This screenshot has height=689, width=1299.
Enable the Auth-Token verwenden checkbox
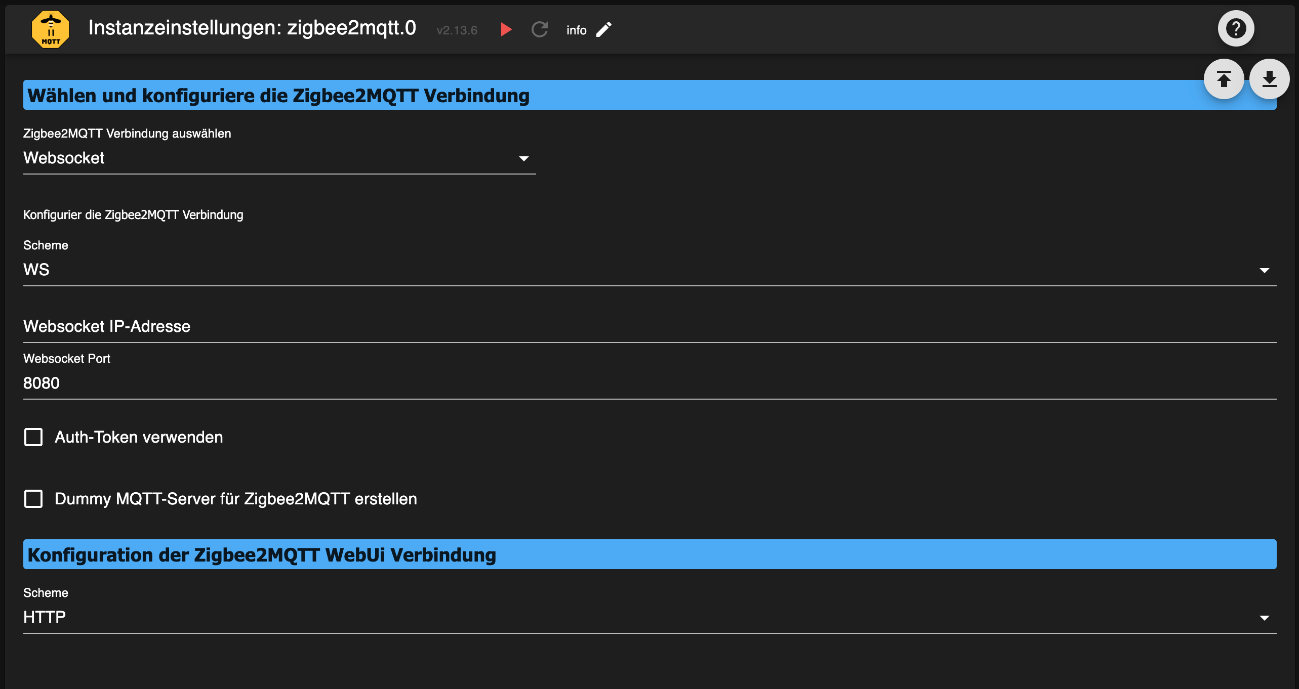33,437
